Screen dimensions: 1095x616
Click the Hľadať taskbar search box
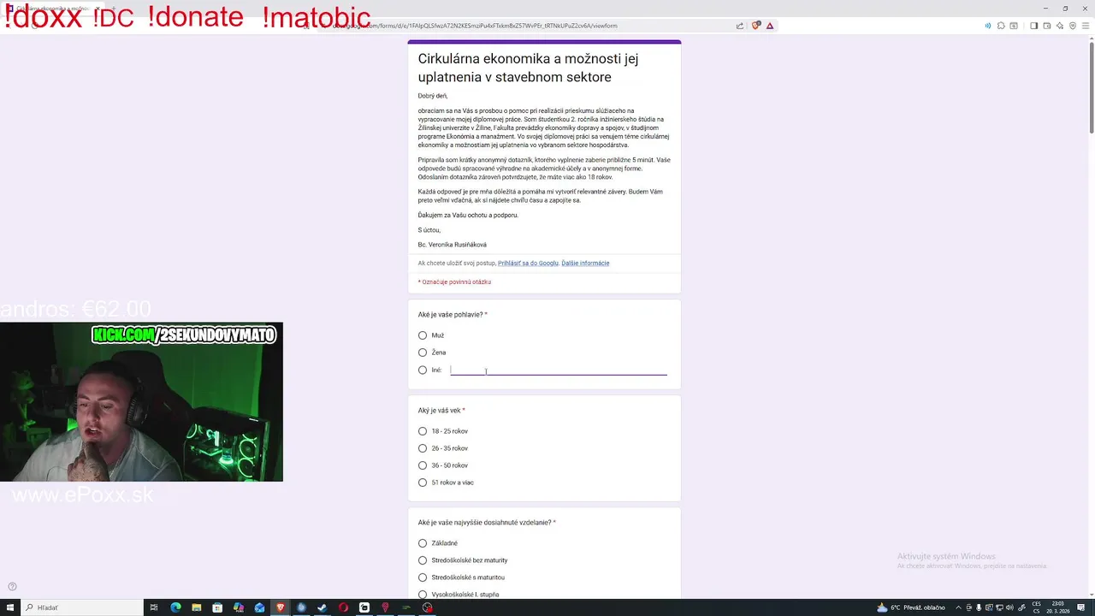(81, 607)
